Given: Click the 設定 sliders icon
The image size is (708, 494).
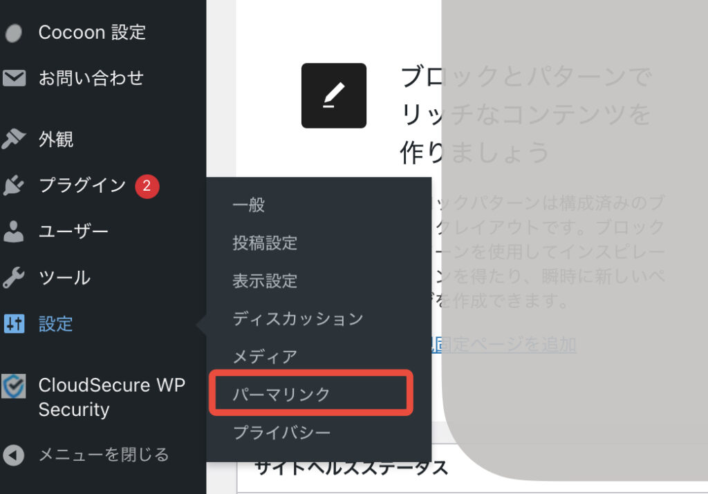Looking at the screenshot, I should tap(14, 323).
